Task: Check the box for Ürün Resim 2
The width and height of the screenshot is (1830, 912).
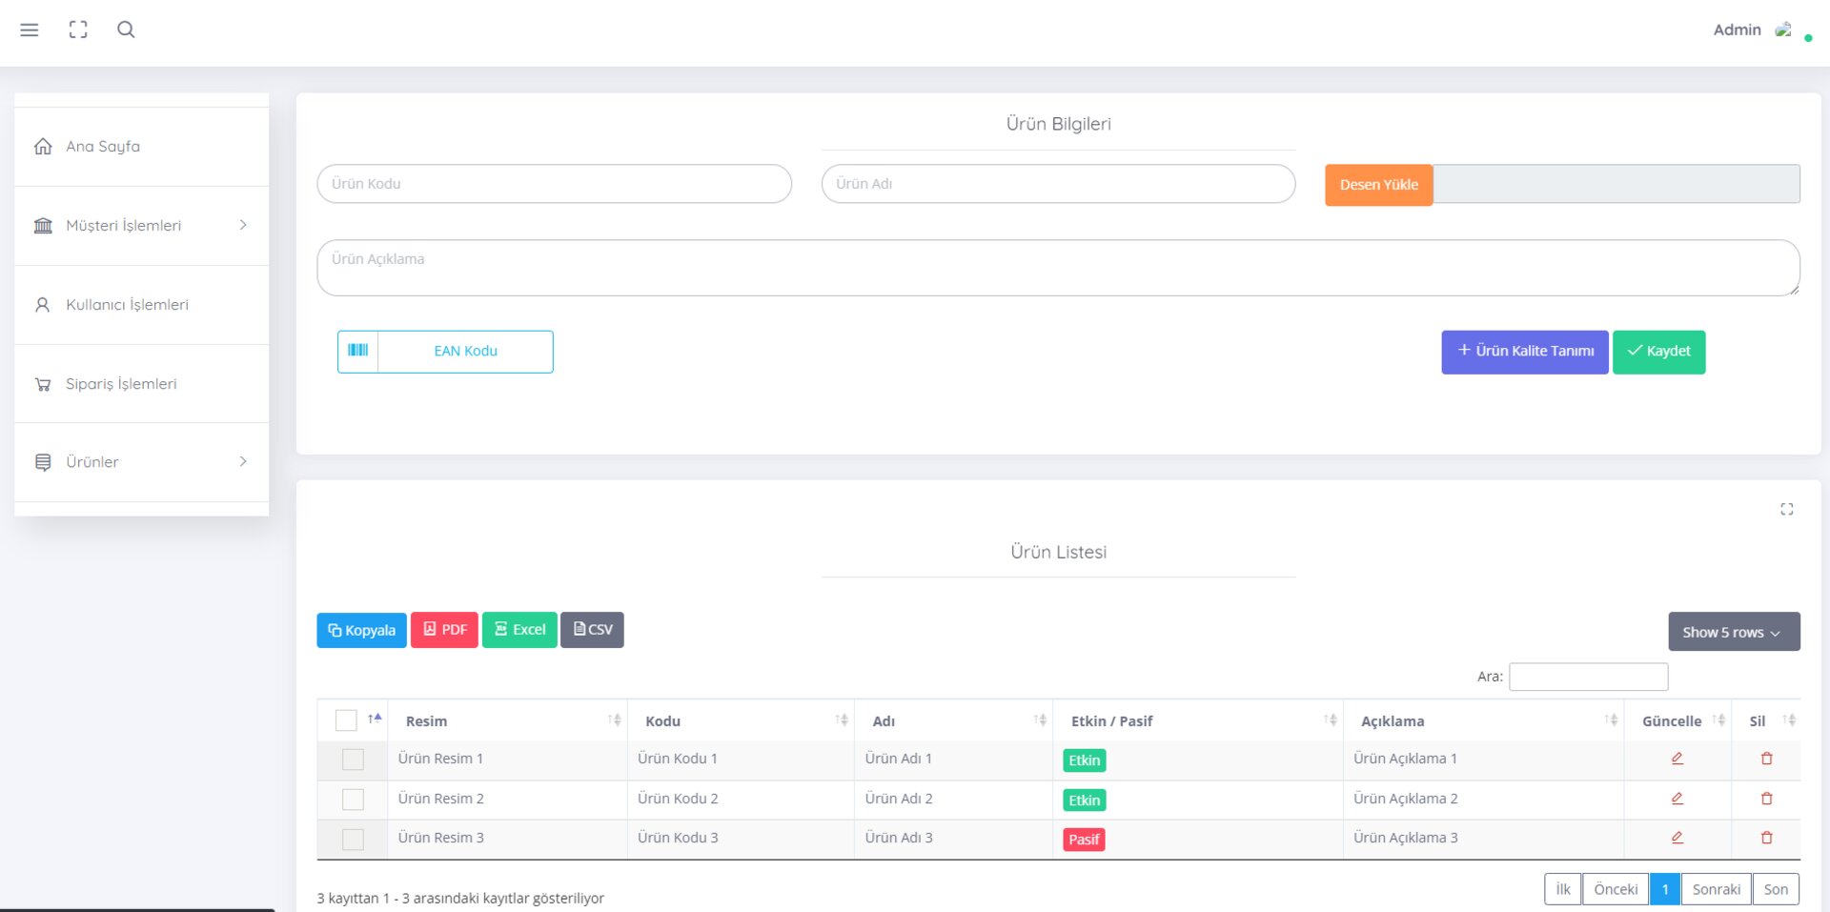Action: 353,800
